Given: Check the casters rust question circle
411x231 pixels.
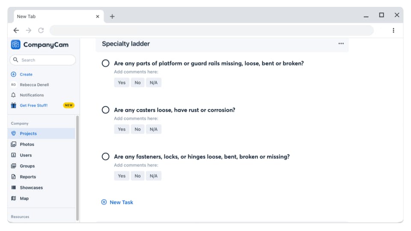Looking at the screenshot, I should [106, 110].
